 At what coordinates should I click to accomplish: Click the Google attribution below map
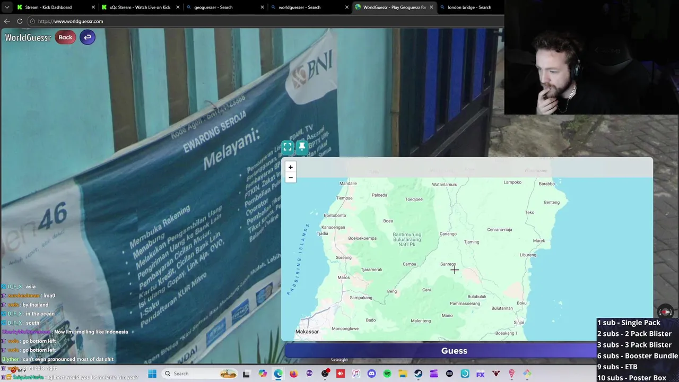tap(339, 360)
